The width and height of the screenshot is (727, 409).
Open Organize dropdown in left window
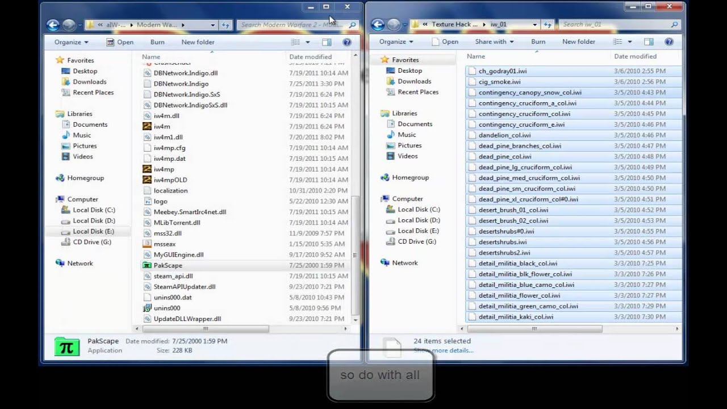coord(72,42)
